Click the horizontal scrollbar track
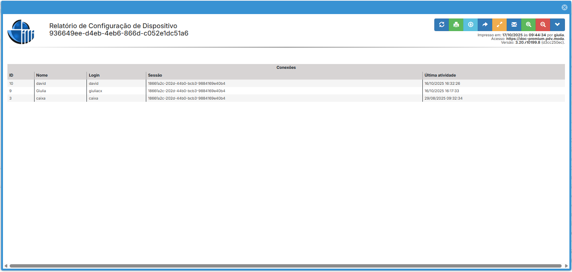572x272 pixels. (x=285, y=266)
